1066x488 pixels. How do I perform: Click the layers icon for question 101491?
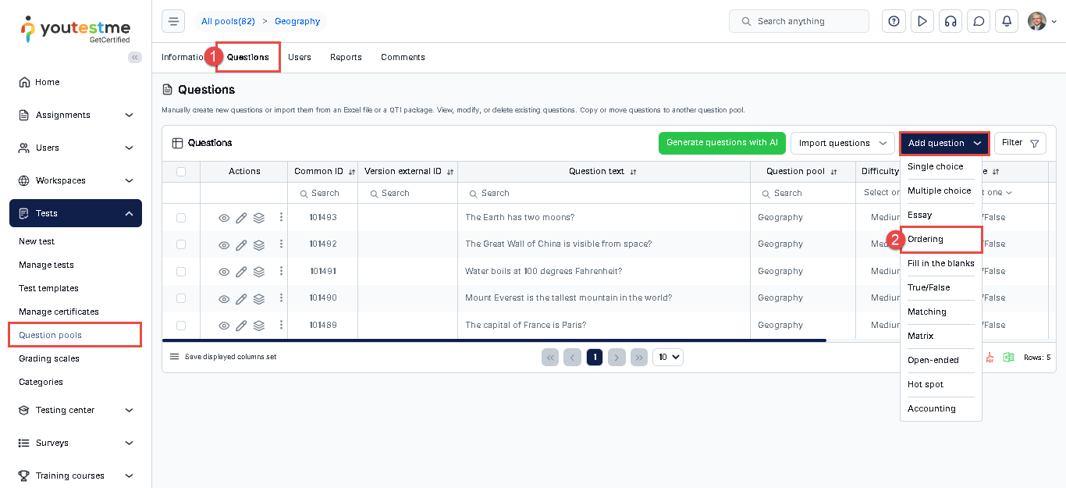(259, 272)
